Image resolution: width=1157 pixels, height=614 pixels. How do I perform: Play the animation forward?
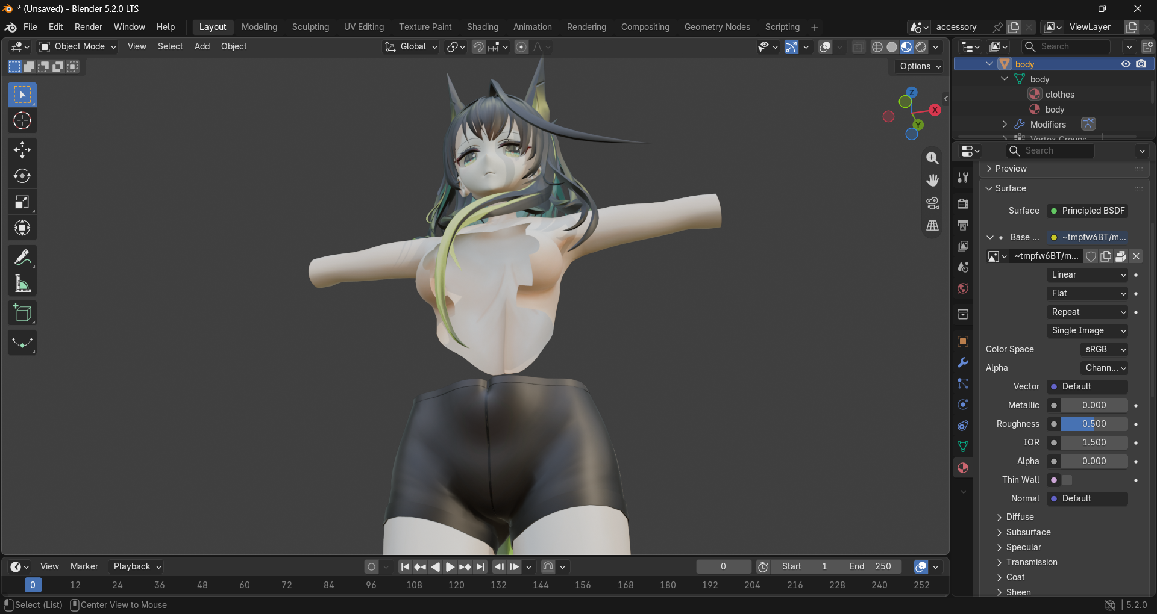(450, 566)
